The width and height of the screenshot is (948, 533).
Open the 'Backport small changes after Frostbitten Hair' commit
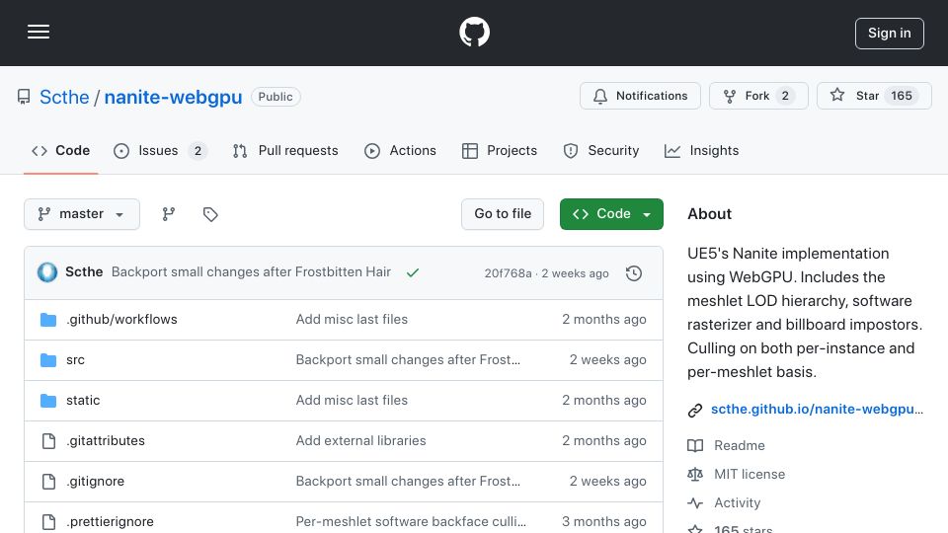click(251, 272)
